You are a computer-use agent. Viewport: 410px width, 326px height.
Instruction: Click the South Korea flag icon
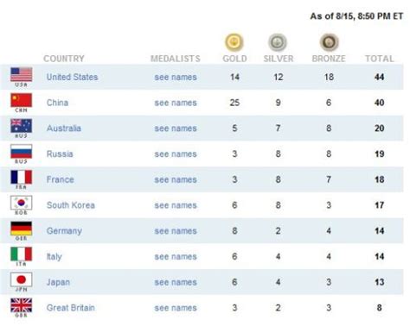(x=22, y=203)
